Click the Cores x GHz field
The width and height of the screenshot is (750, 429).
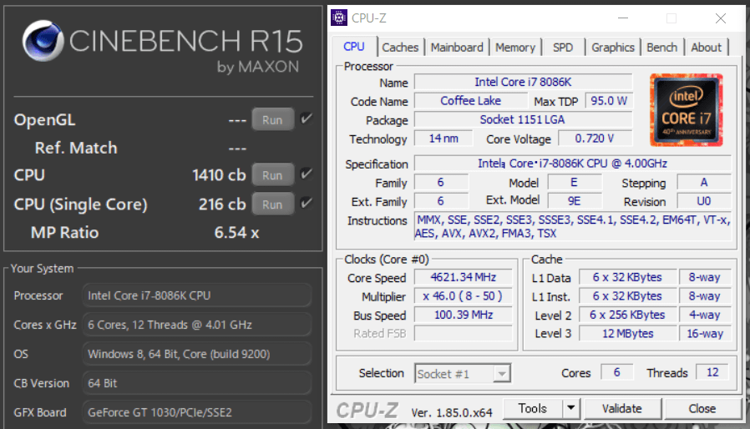tap(197, 325)
